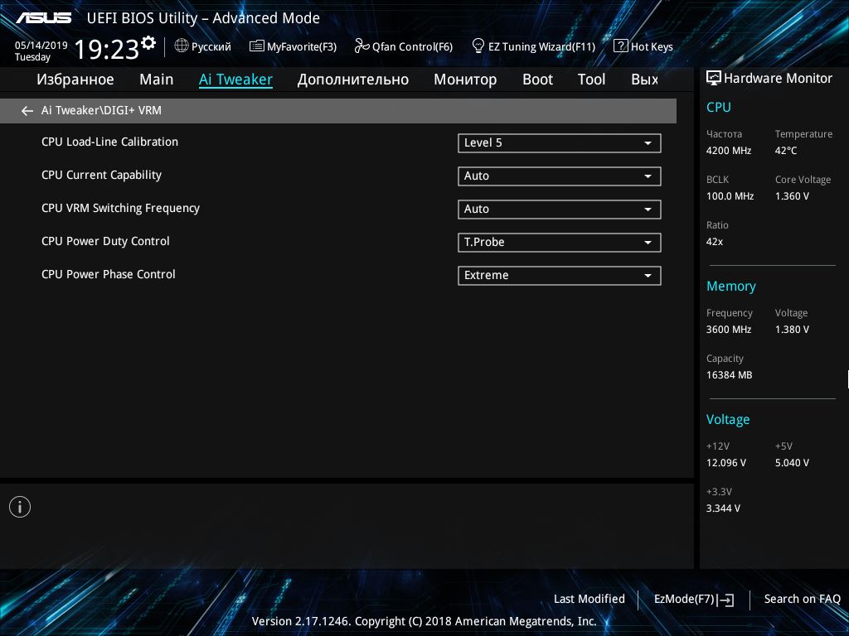The width and height of the screenshot is (849, 636).
Task: Click +12V reading 12.096 V
Action: [x=726, y=463]
